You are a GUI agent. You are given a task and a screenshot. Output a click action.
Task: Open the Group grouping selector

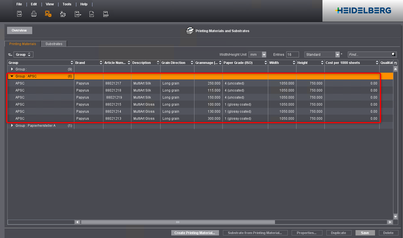click(x=23, y=55)
